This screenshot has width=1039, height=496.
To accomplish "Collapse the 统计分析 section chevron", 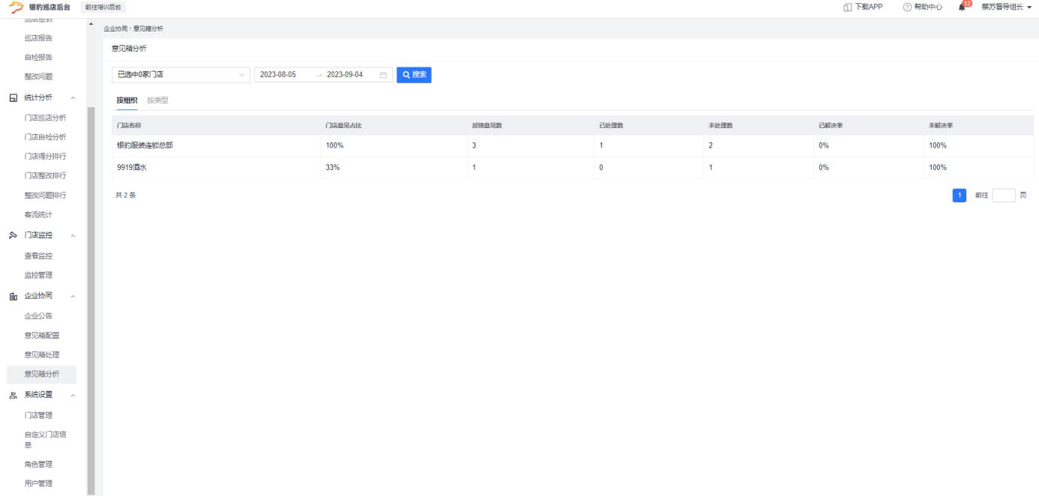I will (73, 97).
